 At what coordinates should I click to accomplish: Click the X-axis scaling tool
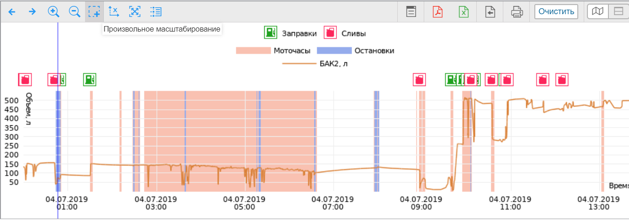[114, 11]
